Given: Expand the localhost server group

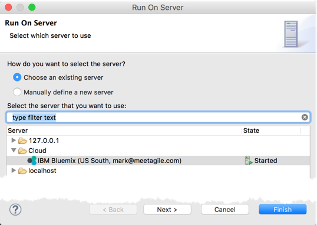Looking at the screenshot, I should (x=14, y=171).
